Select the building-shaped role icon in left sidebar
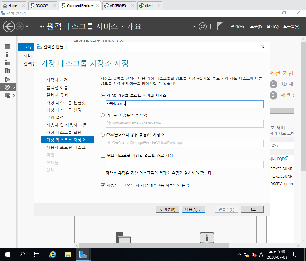 [x=7, y=71]
